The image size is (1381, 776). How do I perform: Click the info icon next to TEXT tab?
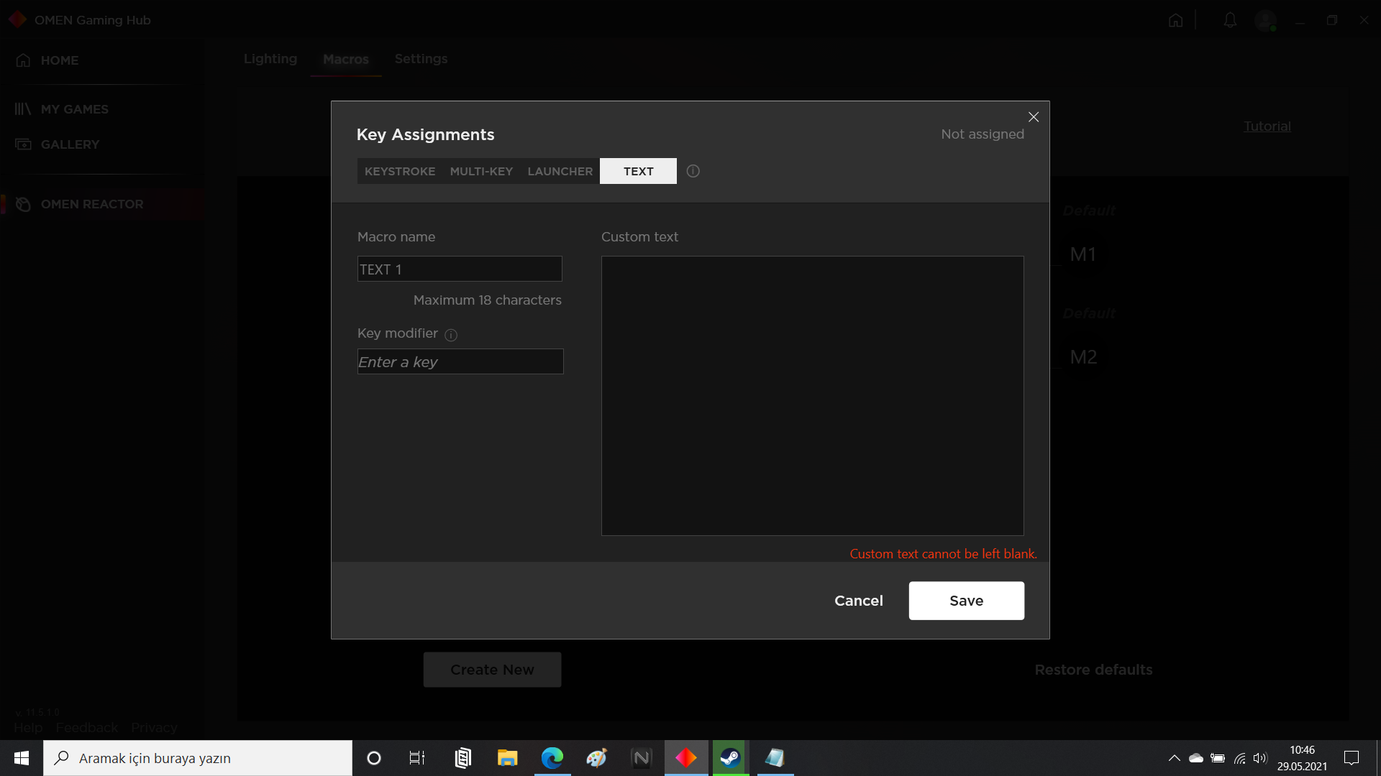click(693, 171)
